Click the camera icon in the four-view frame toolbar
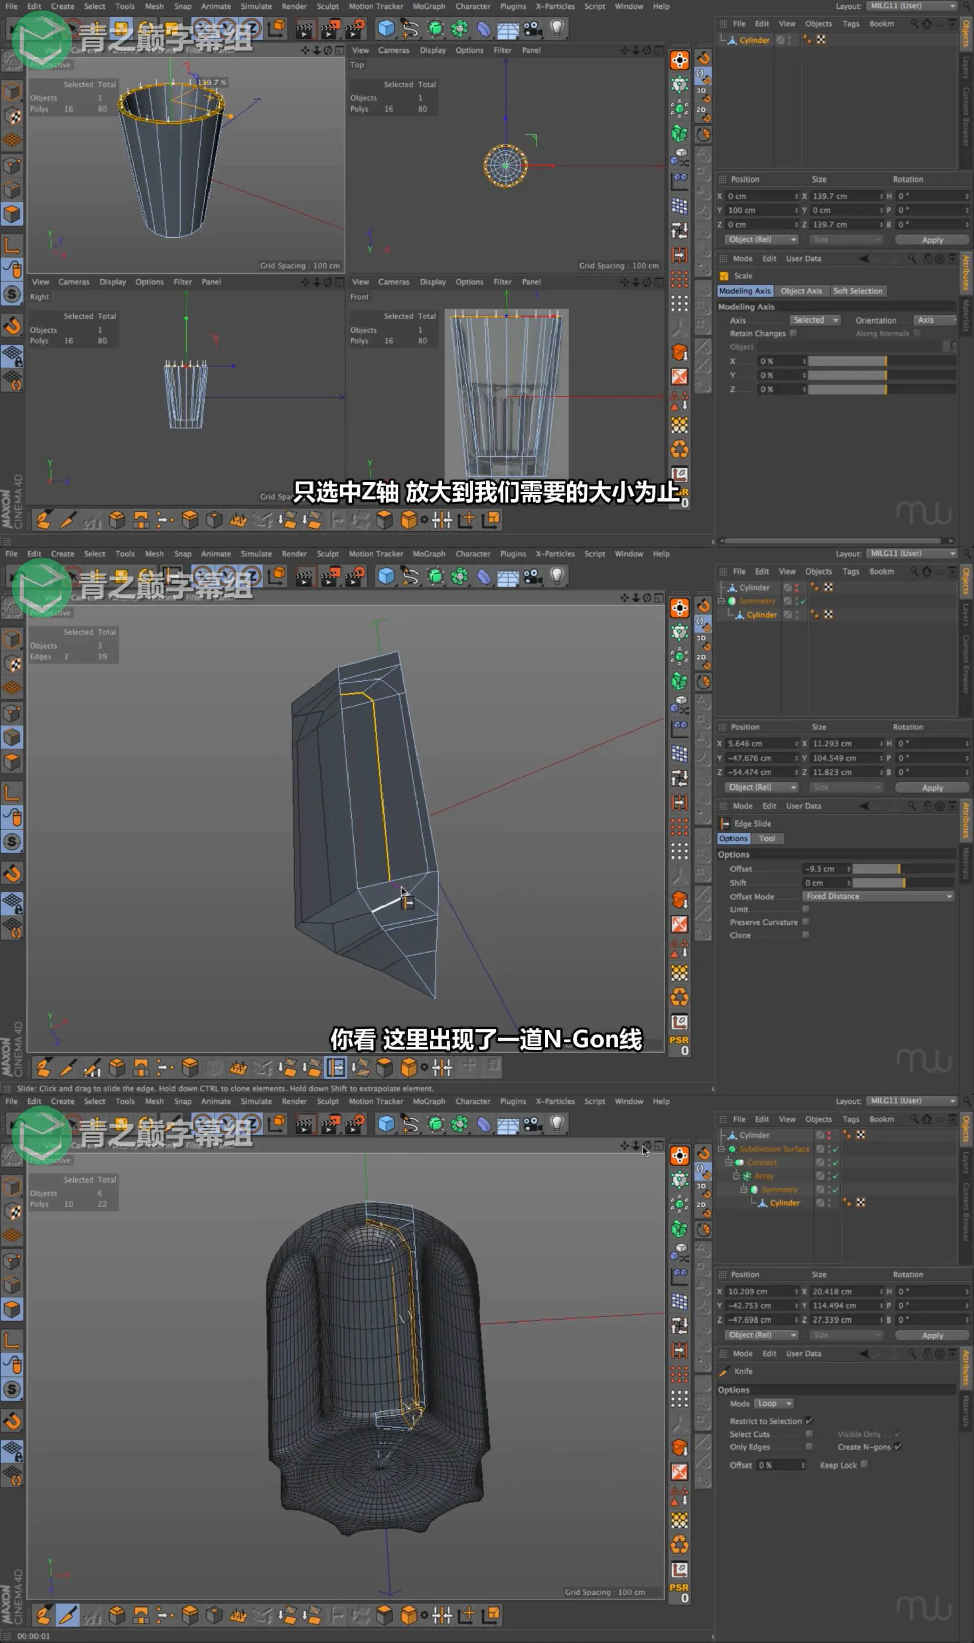 (x=532, y=27)
